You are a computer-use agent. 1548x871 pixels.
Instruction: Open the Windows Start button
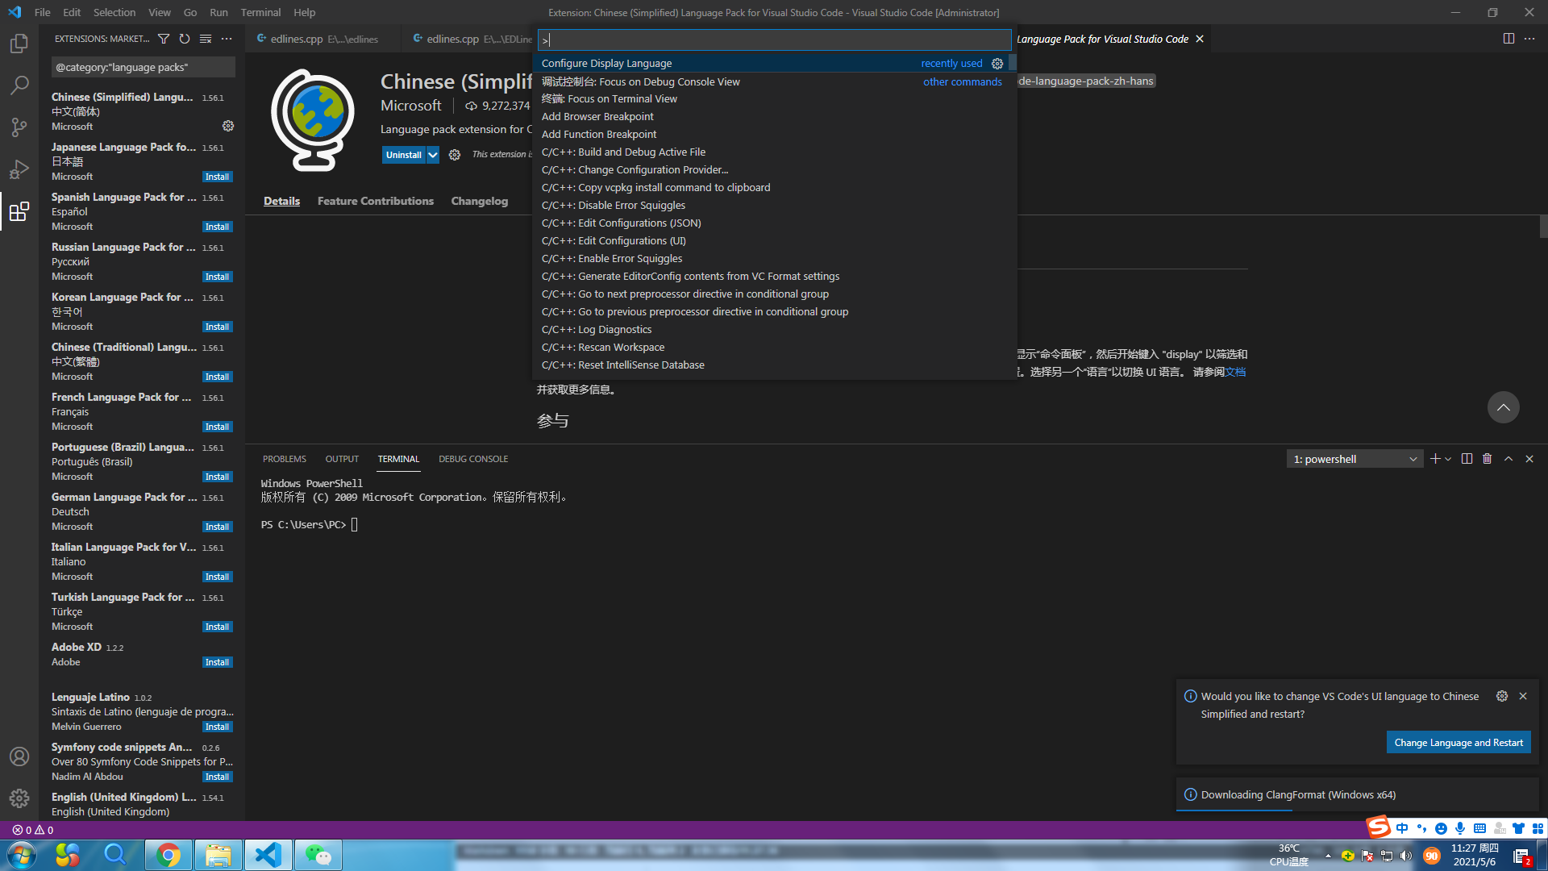[x=22, y=855]
